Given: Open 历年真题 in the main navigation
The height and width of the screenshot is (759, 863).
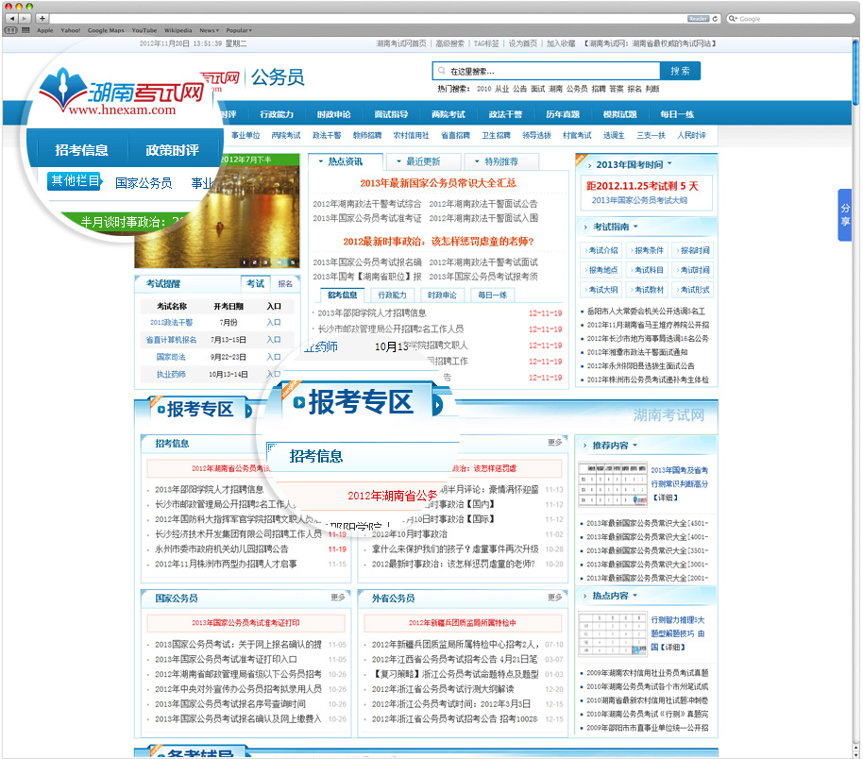Looking at the screenshot, I should pos(563,114).
